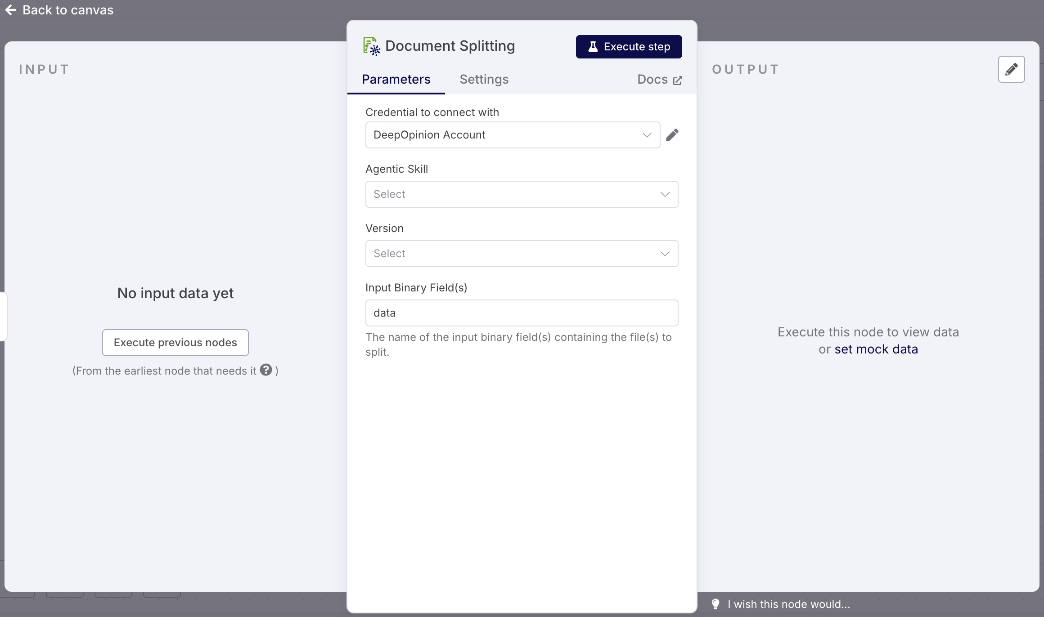Click the Back to canvas text link

68,10
